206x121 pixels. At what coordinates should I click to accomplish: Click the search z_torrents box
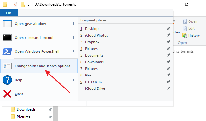coord(189,51)
